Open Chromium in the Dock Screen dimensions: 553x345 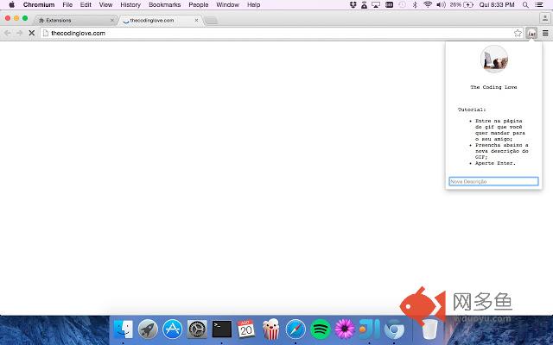tap(394, 329)
